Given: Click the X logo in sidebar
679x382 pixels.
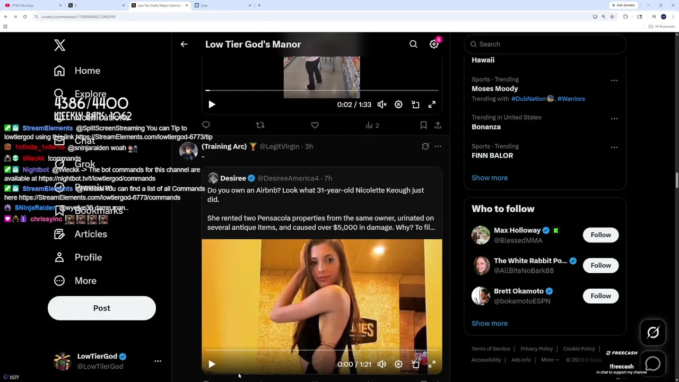Looking at the screenshot, I should (x=59, y=45).
